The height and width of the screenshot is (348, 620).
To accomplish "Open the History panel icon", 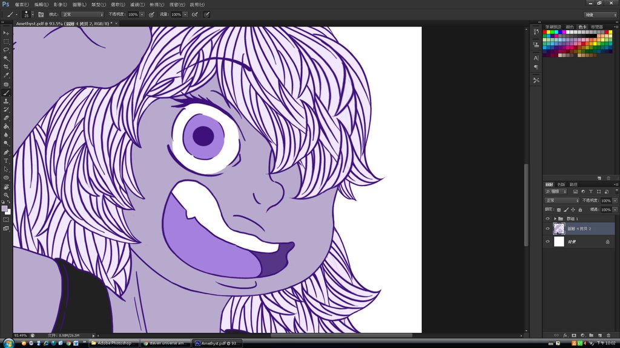I will point(536,31).
